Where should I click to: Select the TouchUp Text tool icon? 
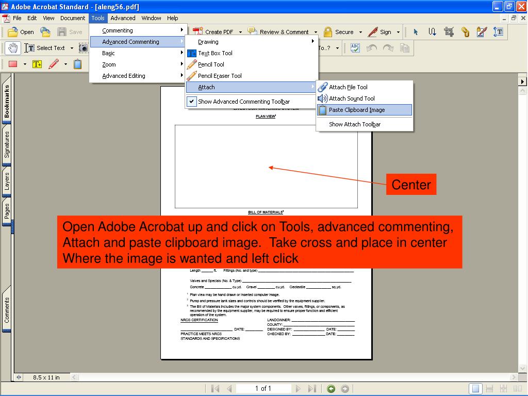click(499, 32)
